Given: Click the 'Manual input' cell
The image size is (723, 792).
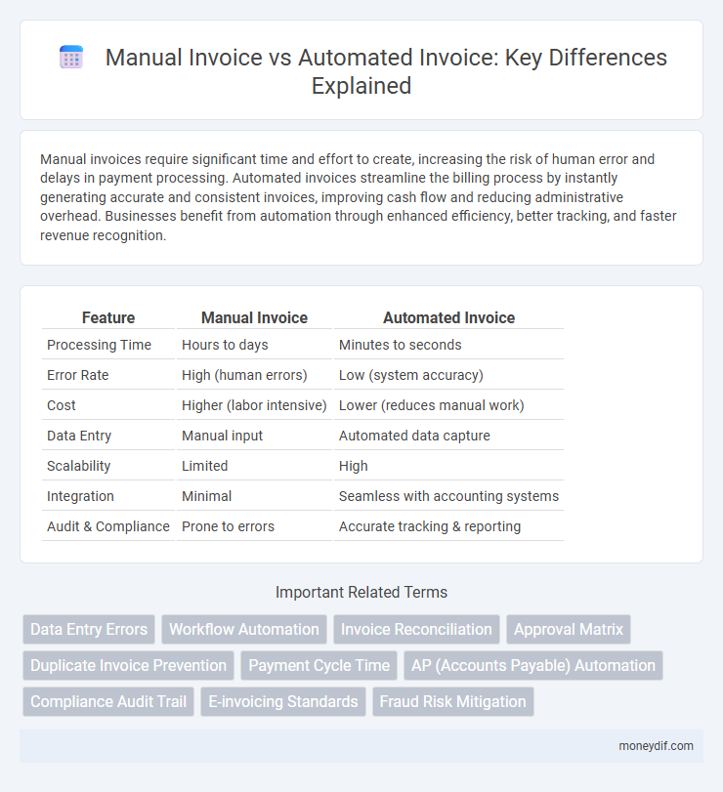Looking at the screenshot, I should (254, 436).
